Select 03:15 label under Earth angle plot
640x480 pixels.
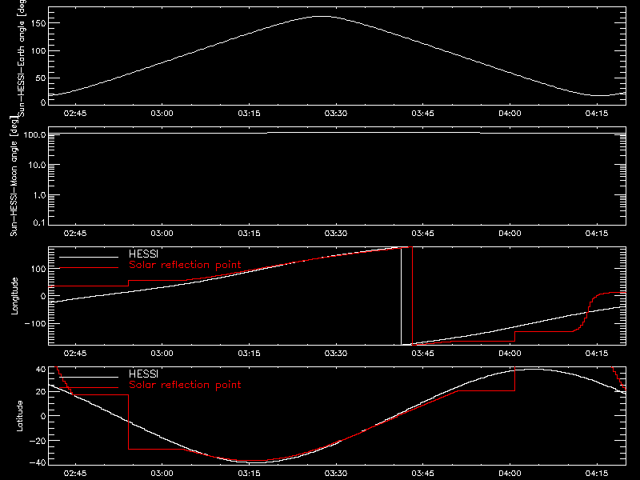click(249, 114)
